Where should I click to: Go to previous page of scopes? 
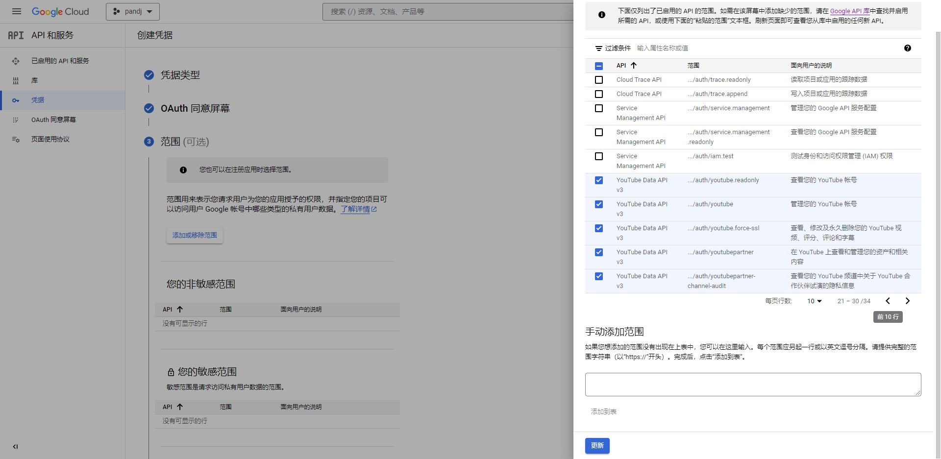tap(888, 301)
